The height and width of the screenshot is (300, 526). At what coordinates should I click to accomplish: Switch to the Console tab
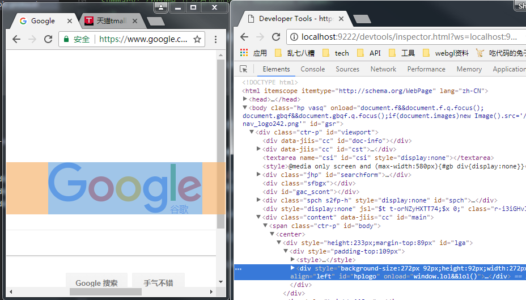pyautogui.click(x=313, y=69)
